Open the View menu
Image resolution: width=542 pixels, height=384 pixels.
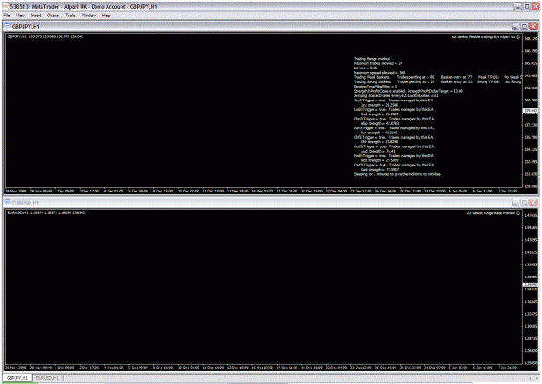pyautogui.click(x=21, y=16)
